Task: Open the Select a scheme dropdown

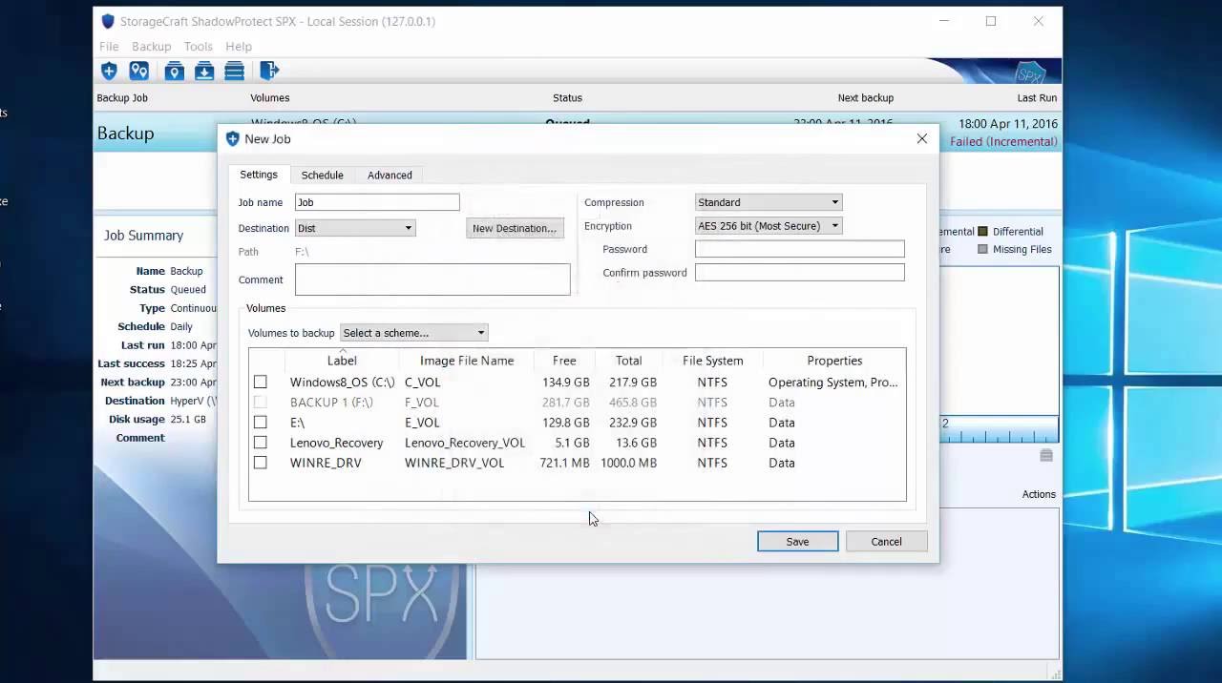Action: tap(414, 333)
